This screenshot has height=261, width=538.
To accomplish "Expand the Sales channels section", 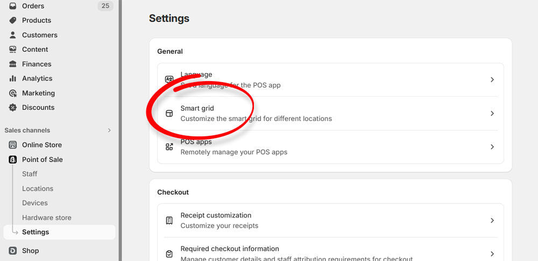I will [109, 130].
